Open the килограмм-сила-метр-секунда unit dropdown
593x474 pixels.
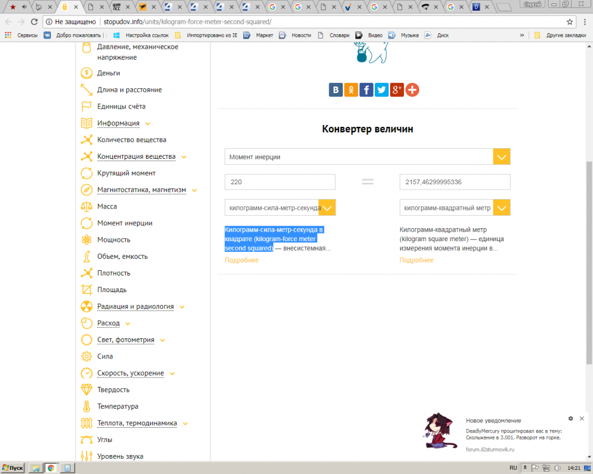[x=327, y=207]
